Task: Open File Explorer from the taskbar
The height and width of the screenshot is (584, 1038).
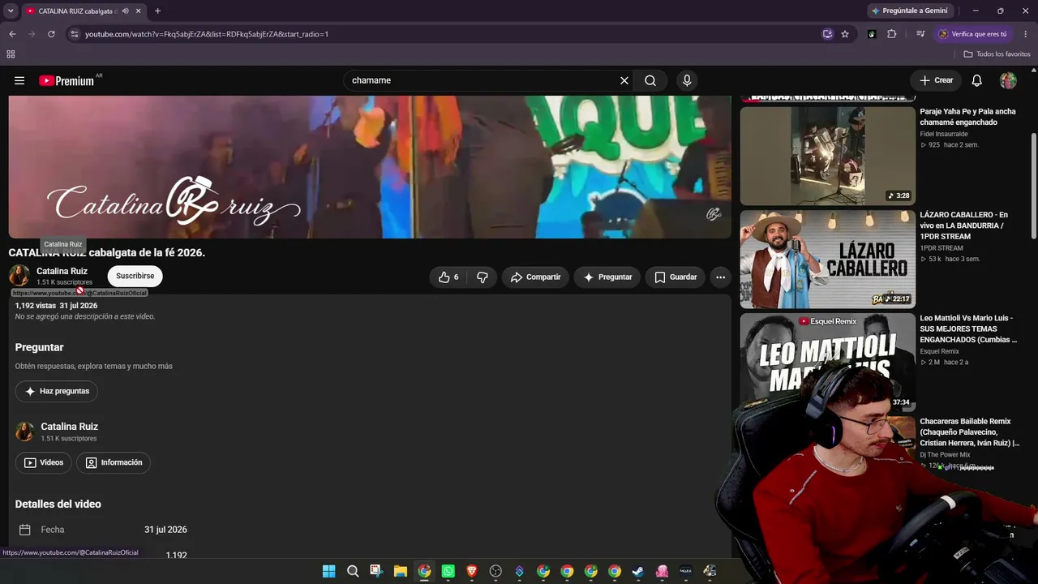Action: click(x=401, y=571)
